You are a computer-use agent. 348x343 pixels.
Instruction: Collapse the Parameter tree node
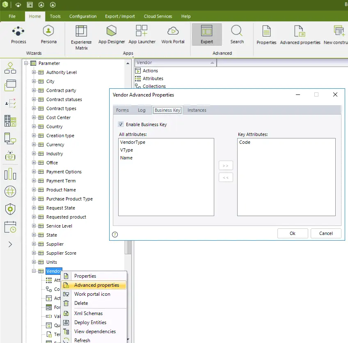26,63
